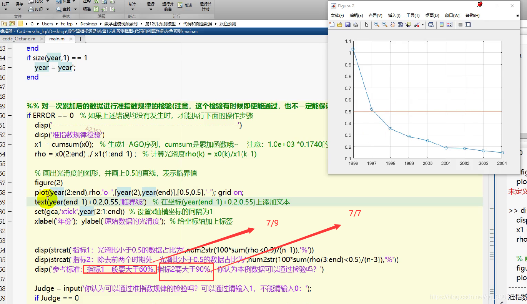The width and height of the screenshot is (527, 304).
Task: Click the 保存 save button in ribbon
Action: 19,4
